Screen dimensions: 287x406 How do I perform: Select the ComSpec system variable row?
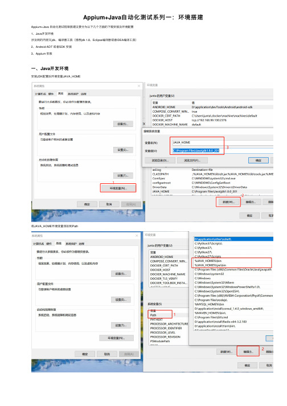tap(212, 178)
